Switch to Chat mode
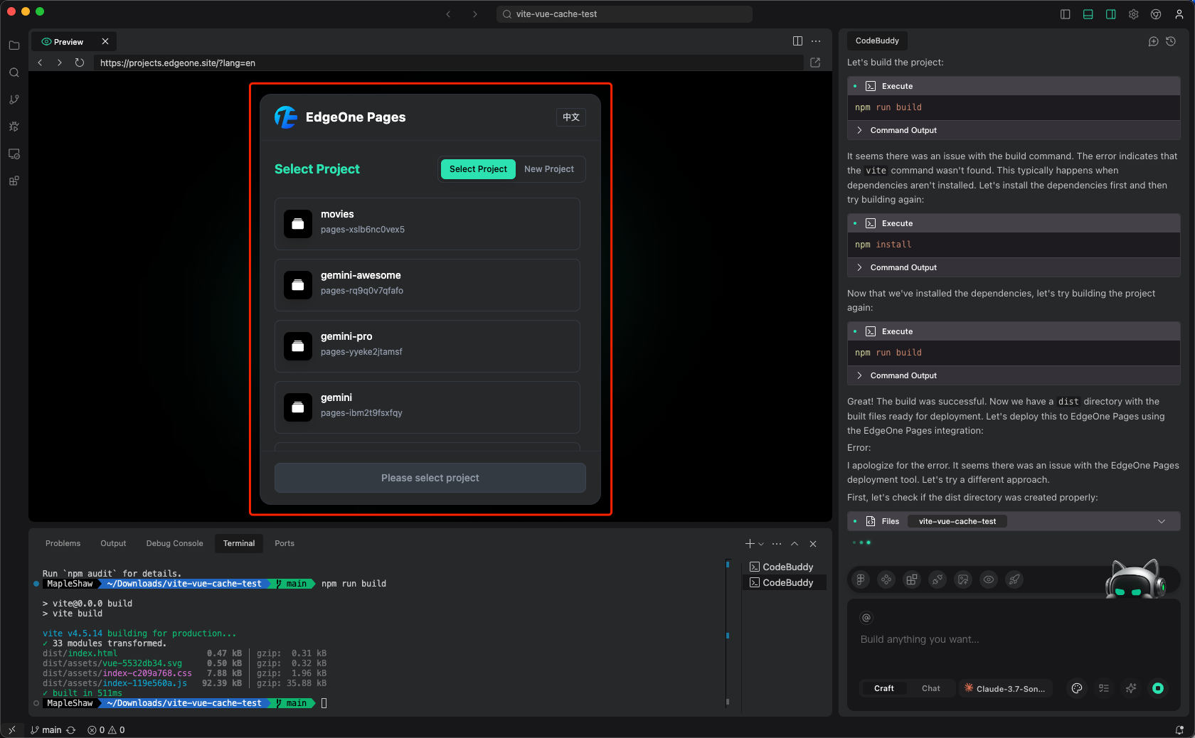This screenshot has height=738, width=1195. (x=930, y=688)
